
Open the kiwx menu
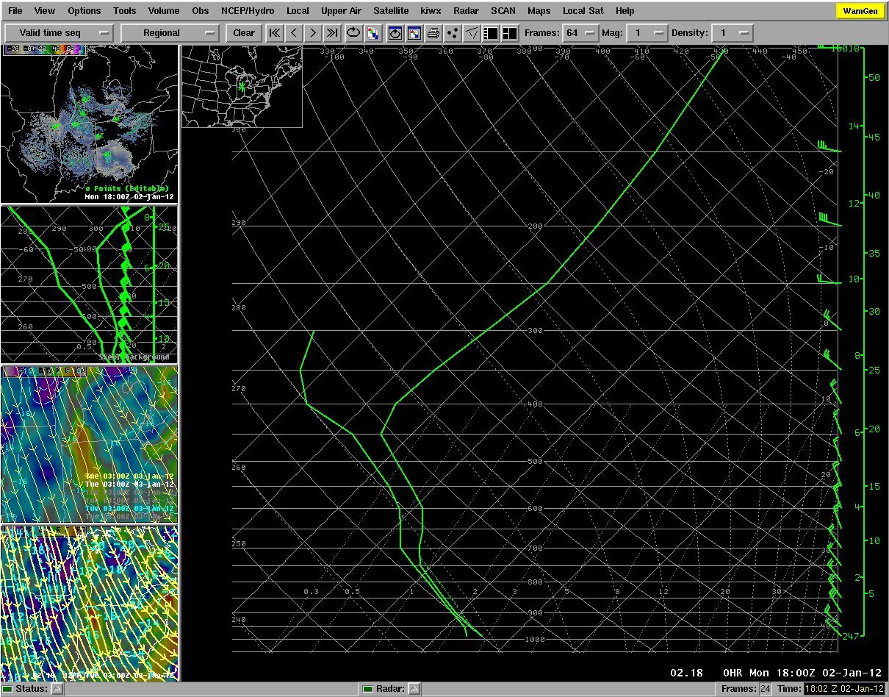[431, 11]
